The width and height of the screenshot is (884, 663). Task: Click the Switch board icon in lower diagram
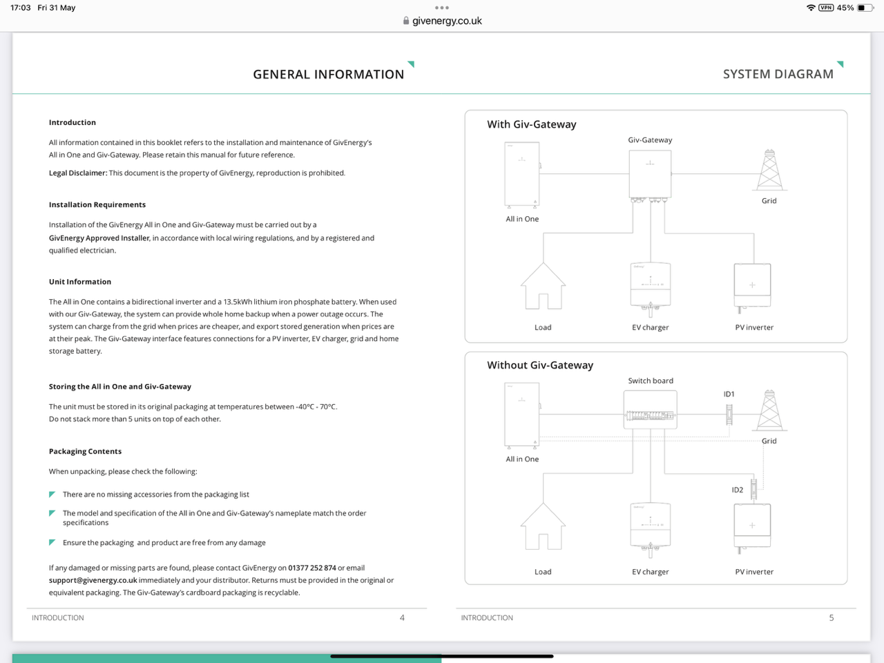tap(650, 410)
